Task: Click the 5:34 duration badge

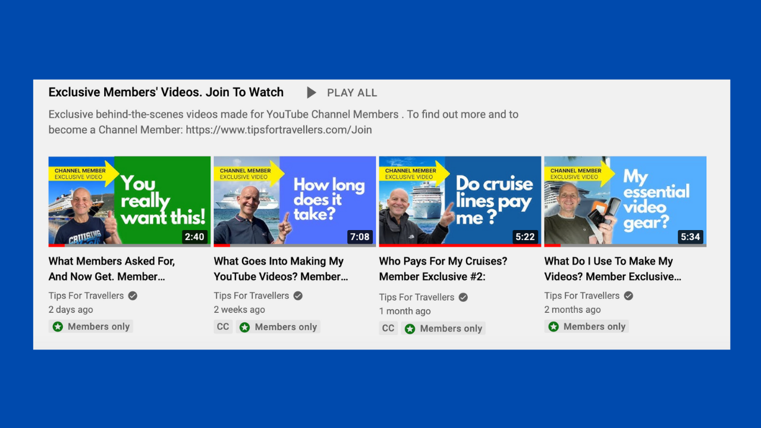Action: click(x=690, y=237)
